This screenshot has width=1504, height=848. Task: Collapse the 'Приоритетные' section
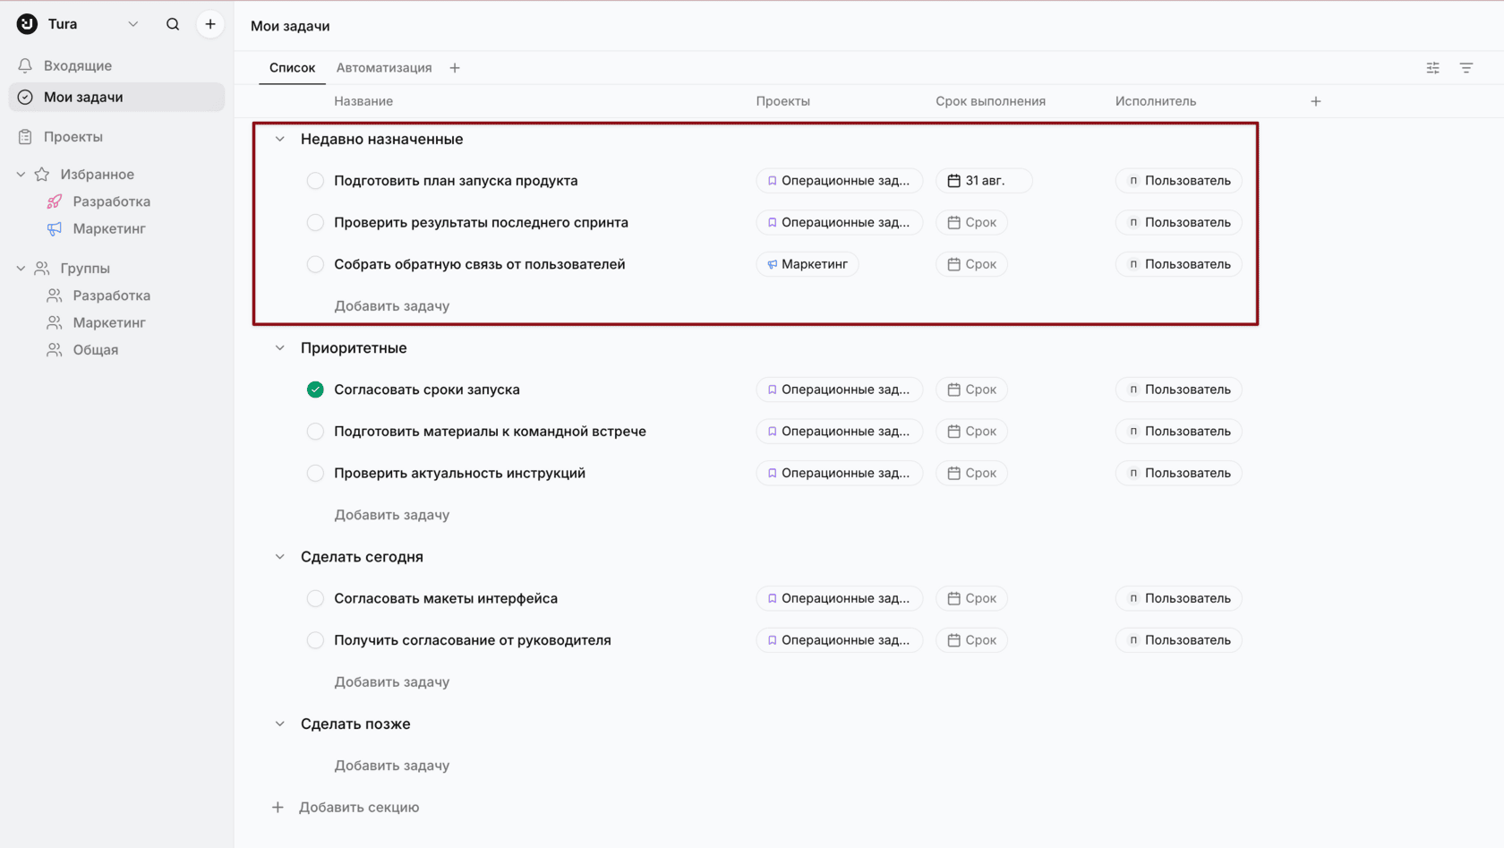[x=280, y=348]
